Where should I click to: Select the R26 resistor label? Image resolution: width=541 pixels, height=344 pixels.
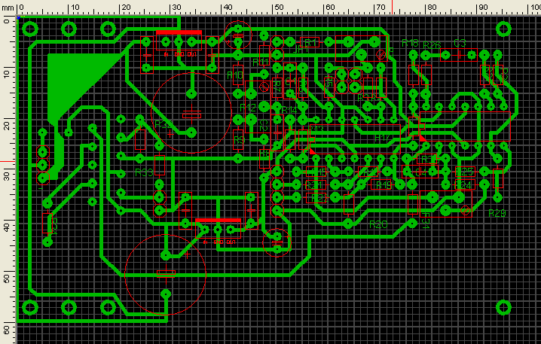pos(432,45)
